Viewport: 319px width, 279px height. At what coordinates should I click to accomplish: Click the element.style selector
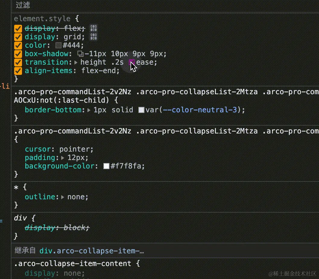(x=42, y=18)
